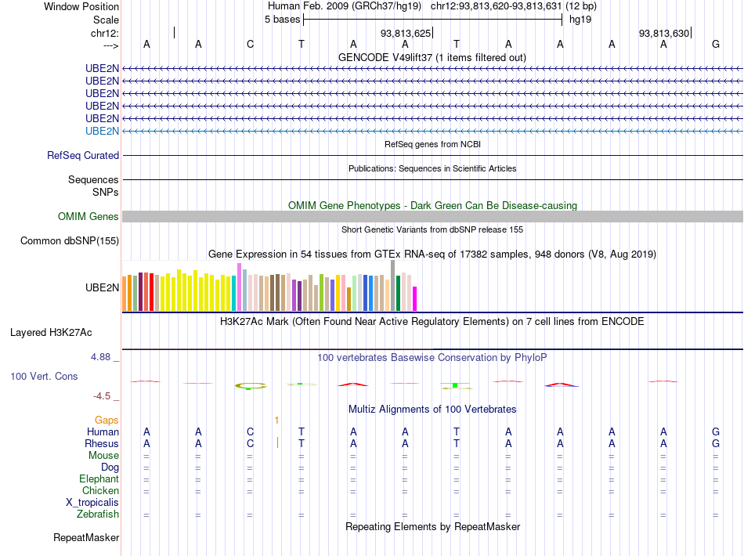Click the olive 'C' PhyloP conservation glyph
The image size is (744, 556).
[x=251, y=386]
